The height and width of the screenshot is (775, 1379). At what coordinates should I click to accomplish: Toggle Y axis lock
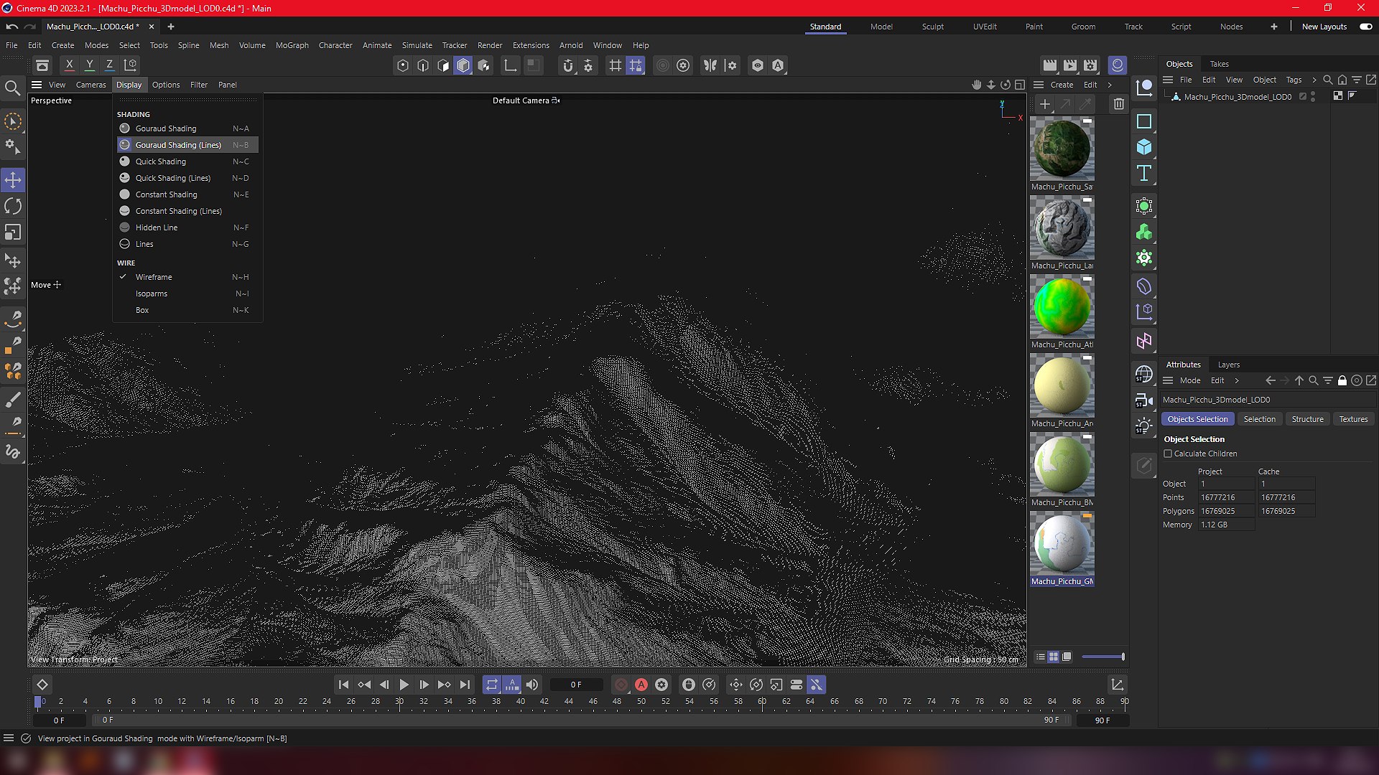coord(90,65)
